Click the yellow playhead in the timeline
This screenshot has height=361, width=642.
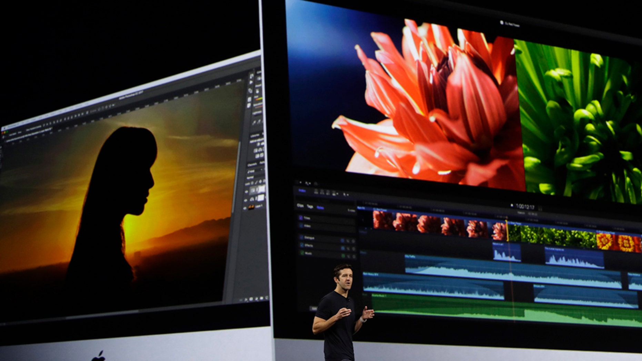click(507, 231)
